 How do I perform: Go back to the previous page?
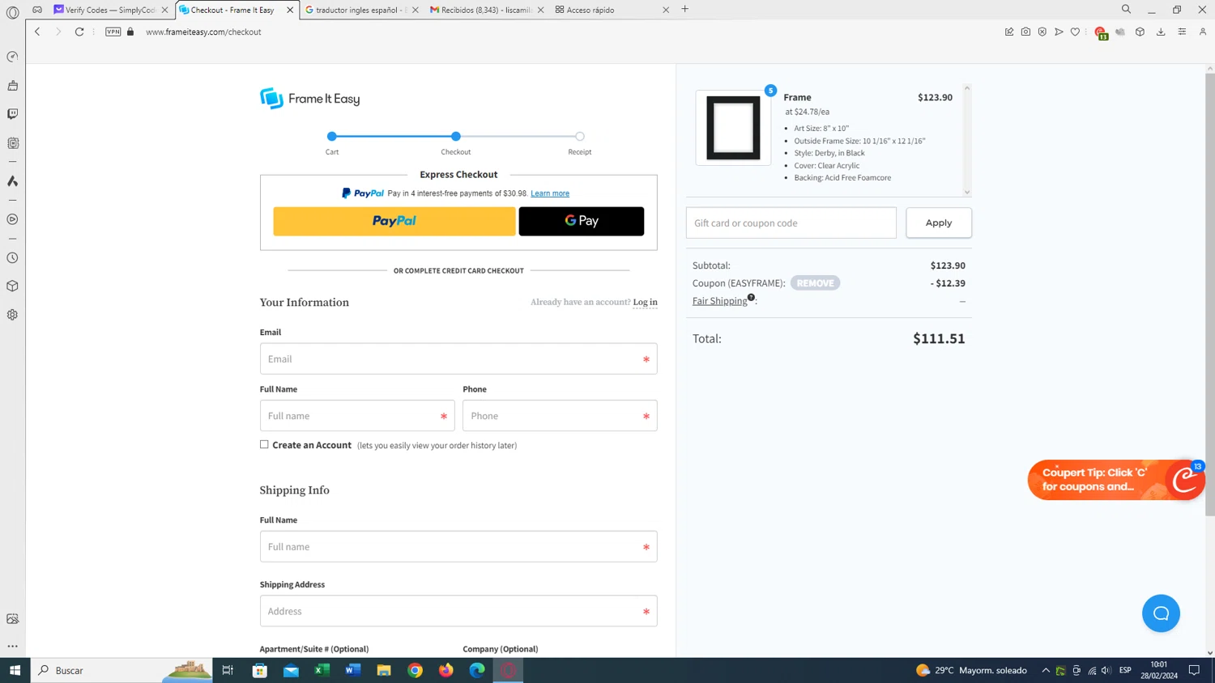coord(37,32)
